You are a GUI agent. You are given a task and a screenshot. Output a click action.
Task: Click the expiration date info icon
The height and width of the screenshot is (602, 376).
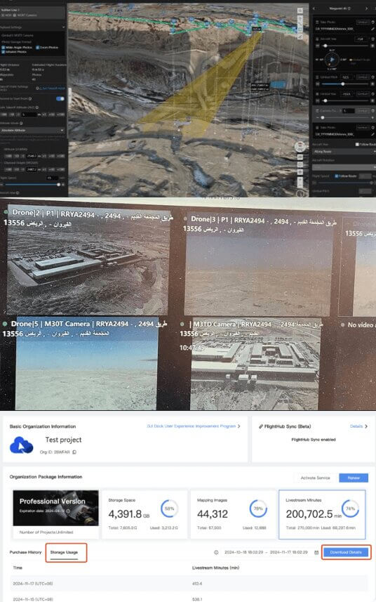[68, 511]
